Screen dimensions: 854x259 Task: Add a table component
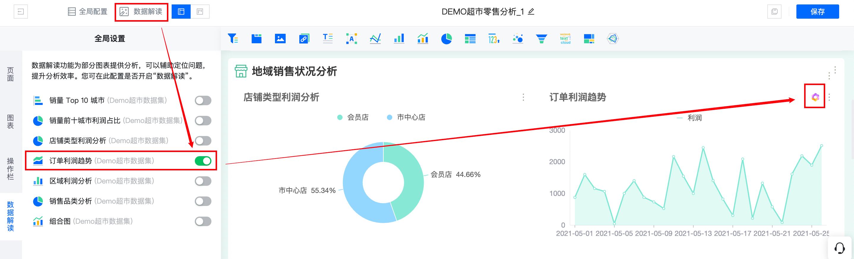click(470, 39)
